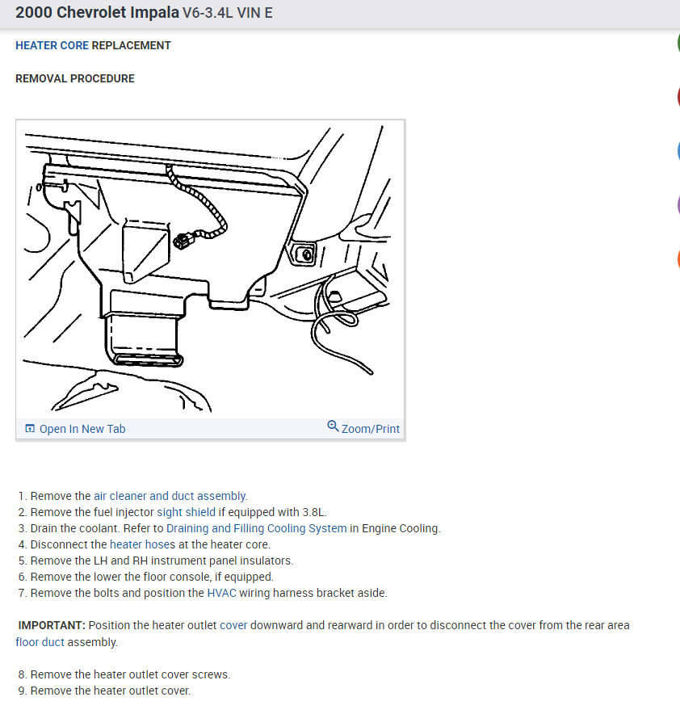The image size is (680, 714).
Task: Open the HEATER CORE link in heading
Action: 52,45
